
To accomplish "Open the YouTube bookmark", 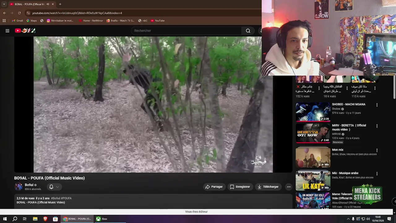I will point(157,21).
